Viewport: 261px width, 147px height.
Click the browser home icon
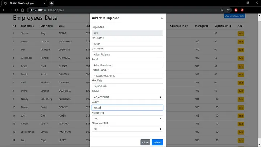[x=22, y=10]
